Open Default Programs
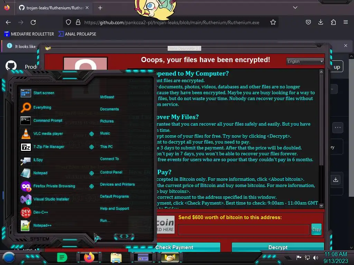Screen dimensions: 354x265 click(114, 196)
